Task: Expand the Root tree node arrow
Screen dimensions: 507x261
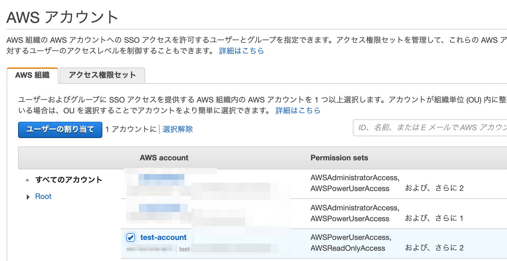Action: [x=28, y=197]
